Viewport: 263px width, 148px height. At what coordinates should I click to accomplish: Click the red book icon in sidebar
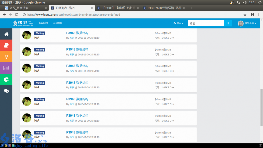[6, 45]
